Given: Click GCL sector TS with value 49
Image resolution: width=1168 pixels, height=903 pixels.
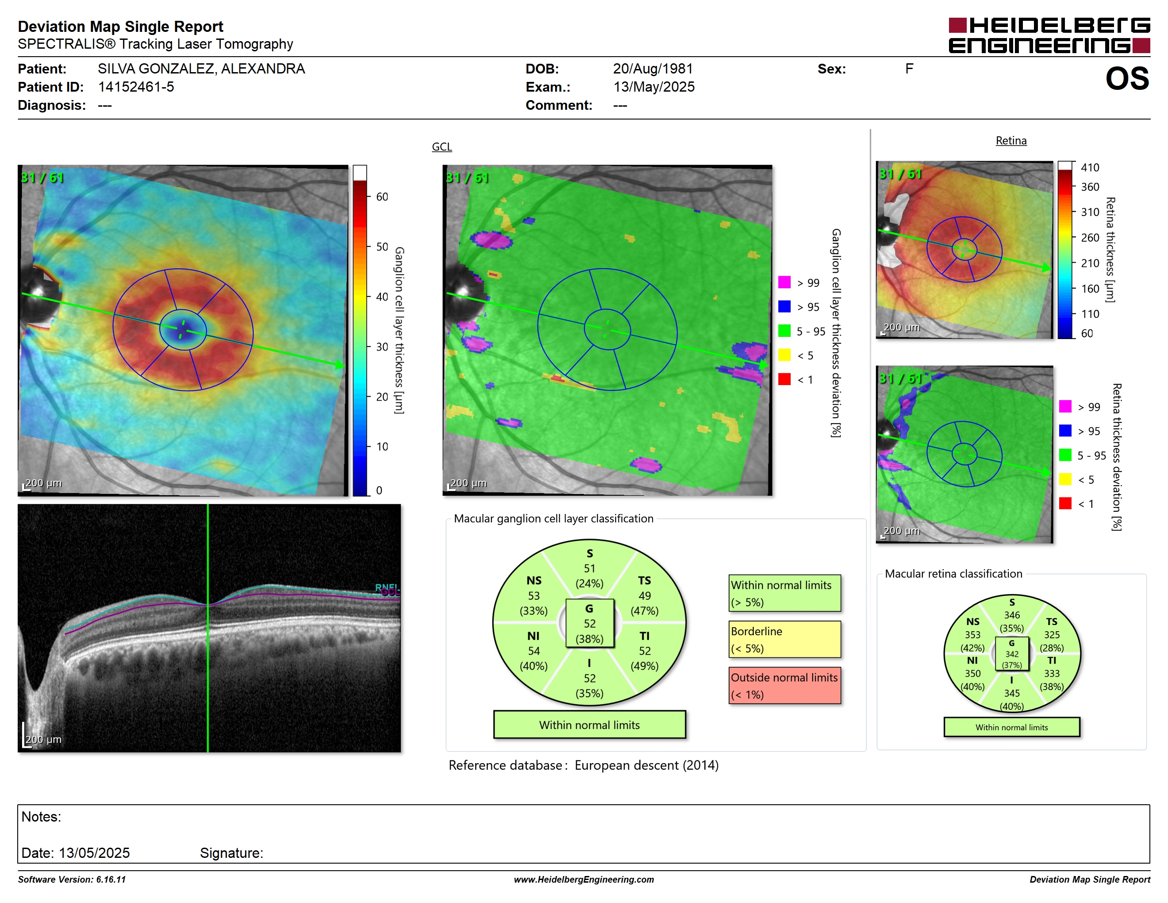Looking at the screenshot, I should 645,595.
